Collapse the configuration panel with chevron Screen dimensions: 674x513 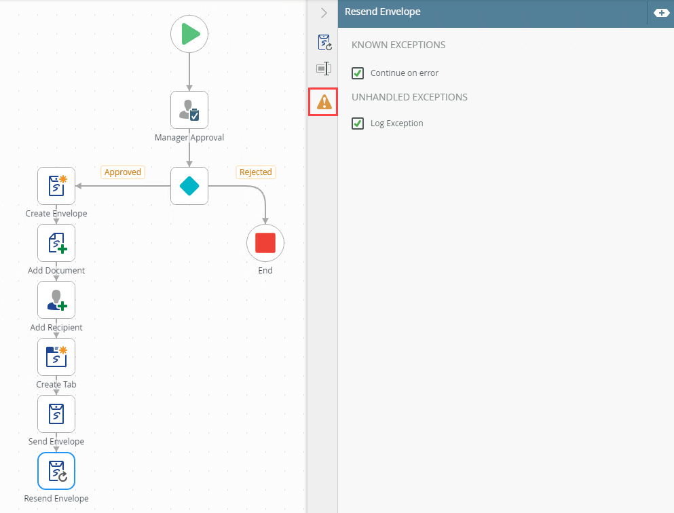coord(324,13)
